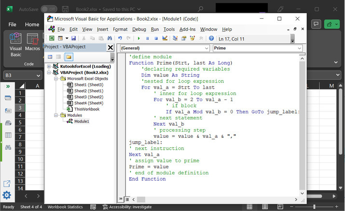Toggle the AutoSave switch
Viewport: 345px width, 211px height.
pos(50,9)
